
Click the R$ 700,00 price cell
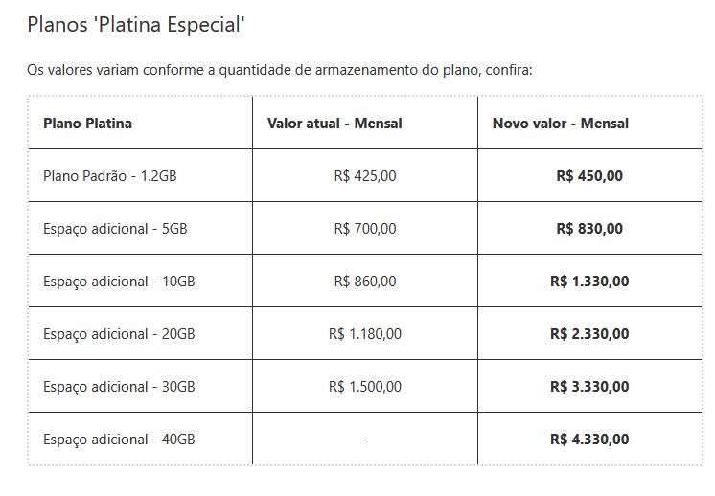(x=365, y=229)
